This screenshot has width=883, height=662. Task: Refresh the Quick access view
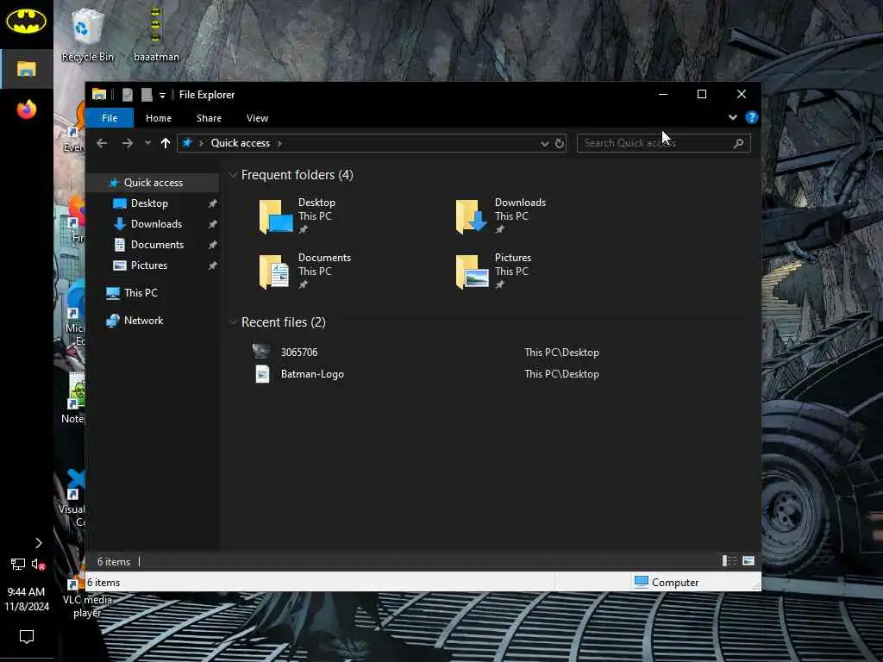tap(559, 144)
